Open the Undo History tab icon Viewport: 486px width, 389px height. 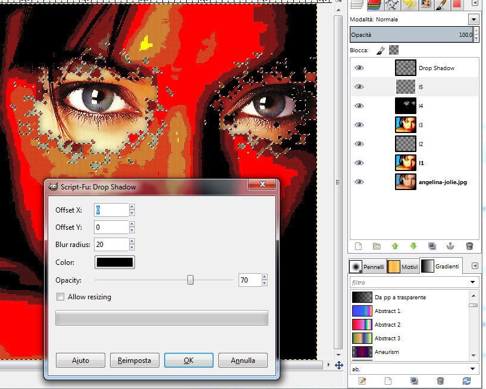[x=409, y=4]
